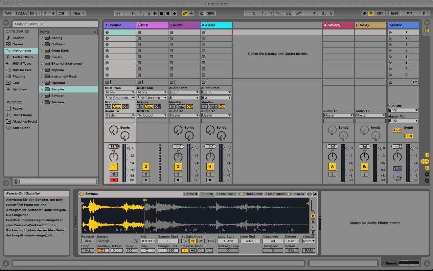Click the TAP tempo button
Viewport: 433px width, 271px height.
coord(8,14)
